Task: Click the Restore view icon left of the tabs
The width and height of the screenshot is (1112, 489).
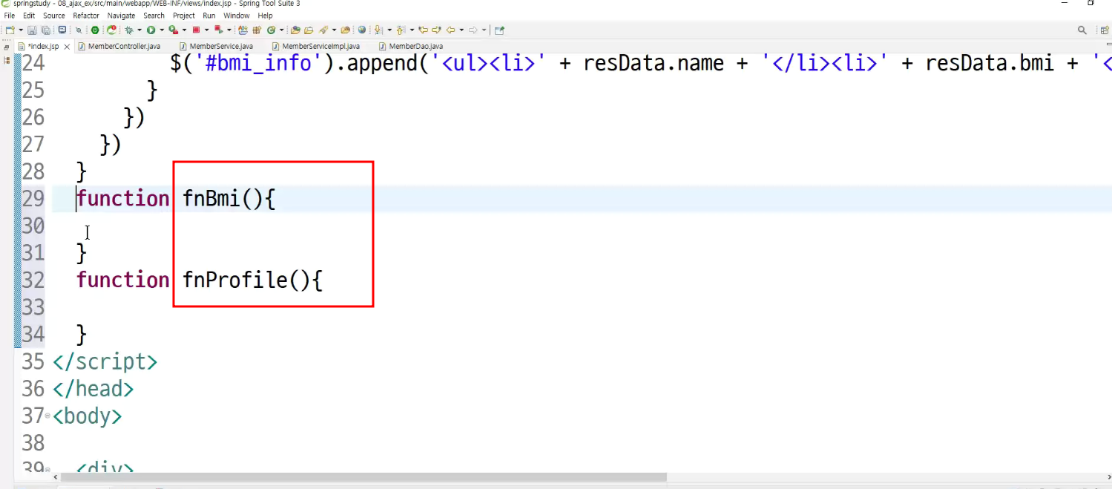Action: tap(7, 46)
